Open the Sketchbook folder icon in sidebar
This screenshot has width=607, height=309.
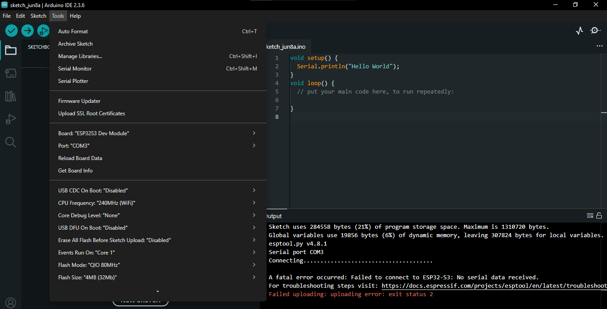click(11, 51)
